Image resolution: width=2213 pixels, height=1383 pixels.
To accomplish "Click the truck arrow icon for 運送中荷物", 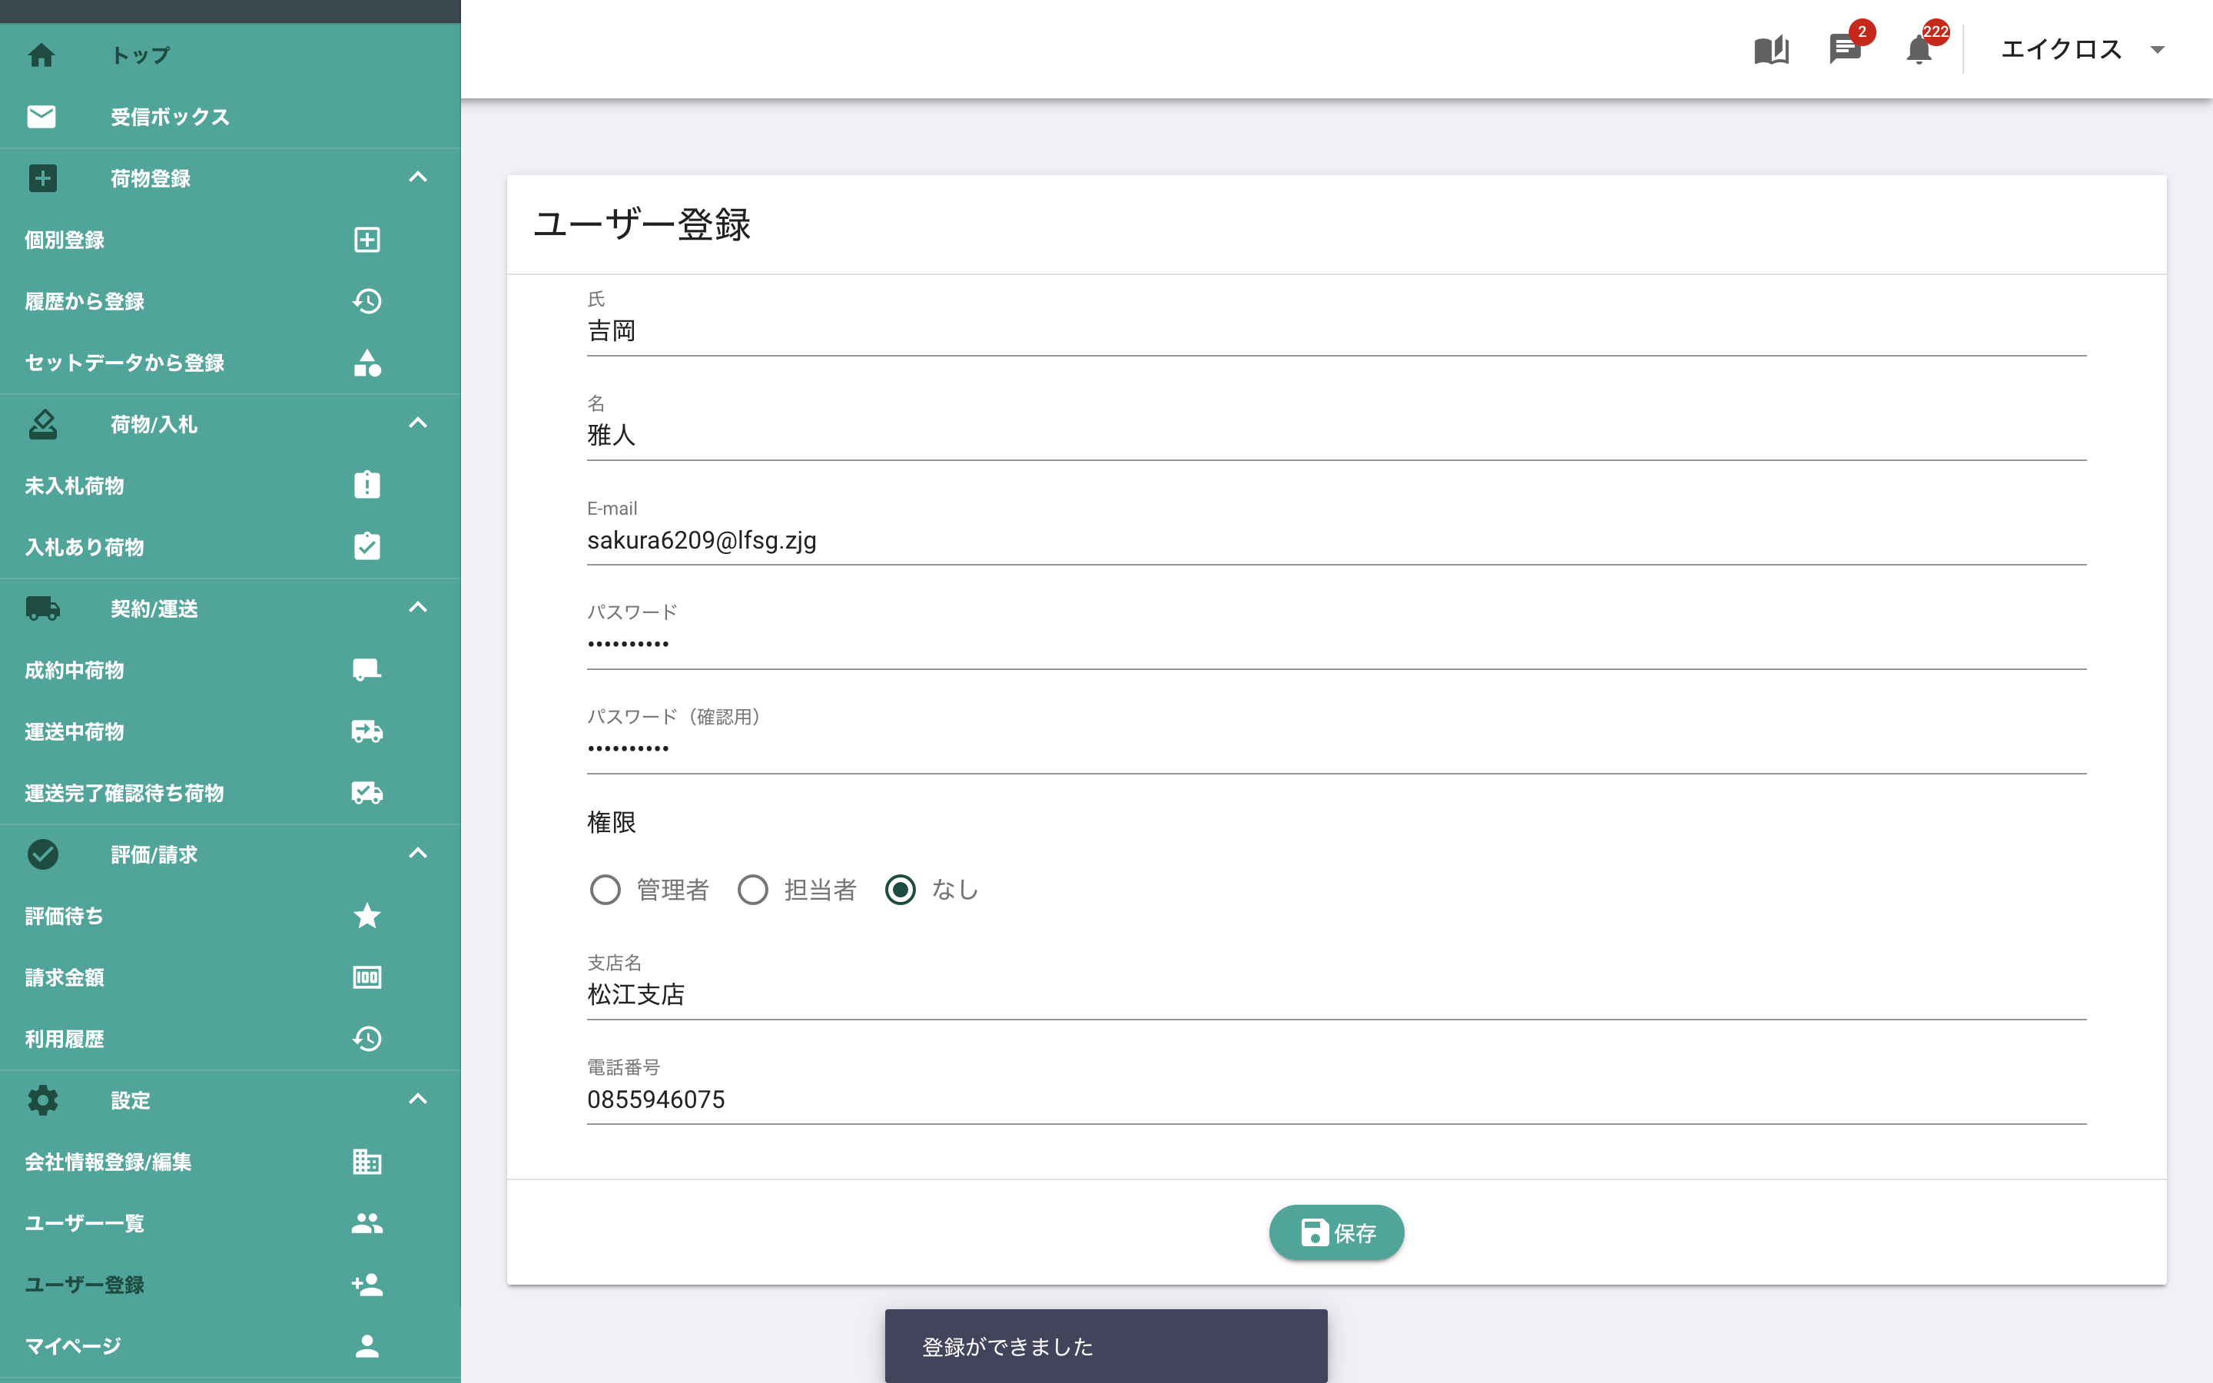I will [x=367, y=731].
